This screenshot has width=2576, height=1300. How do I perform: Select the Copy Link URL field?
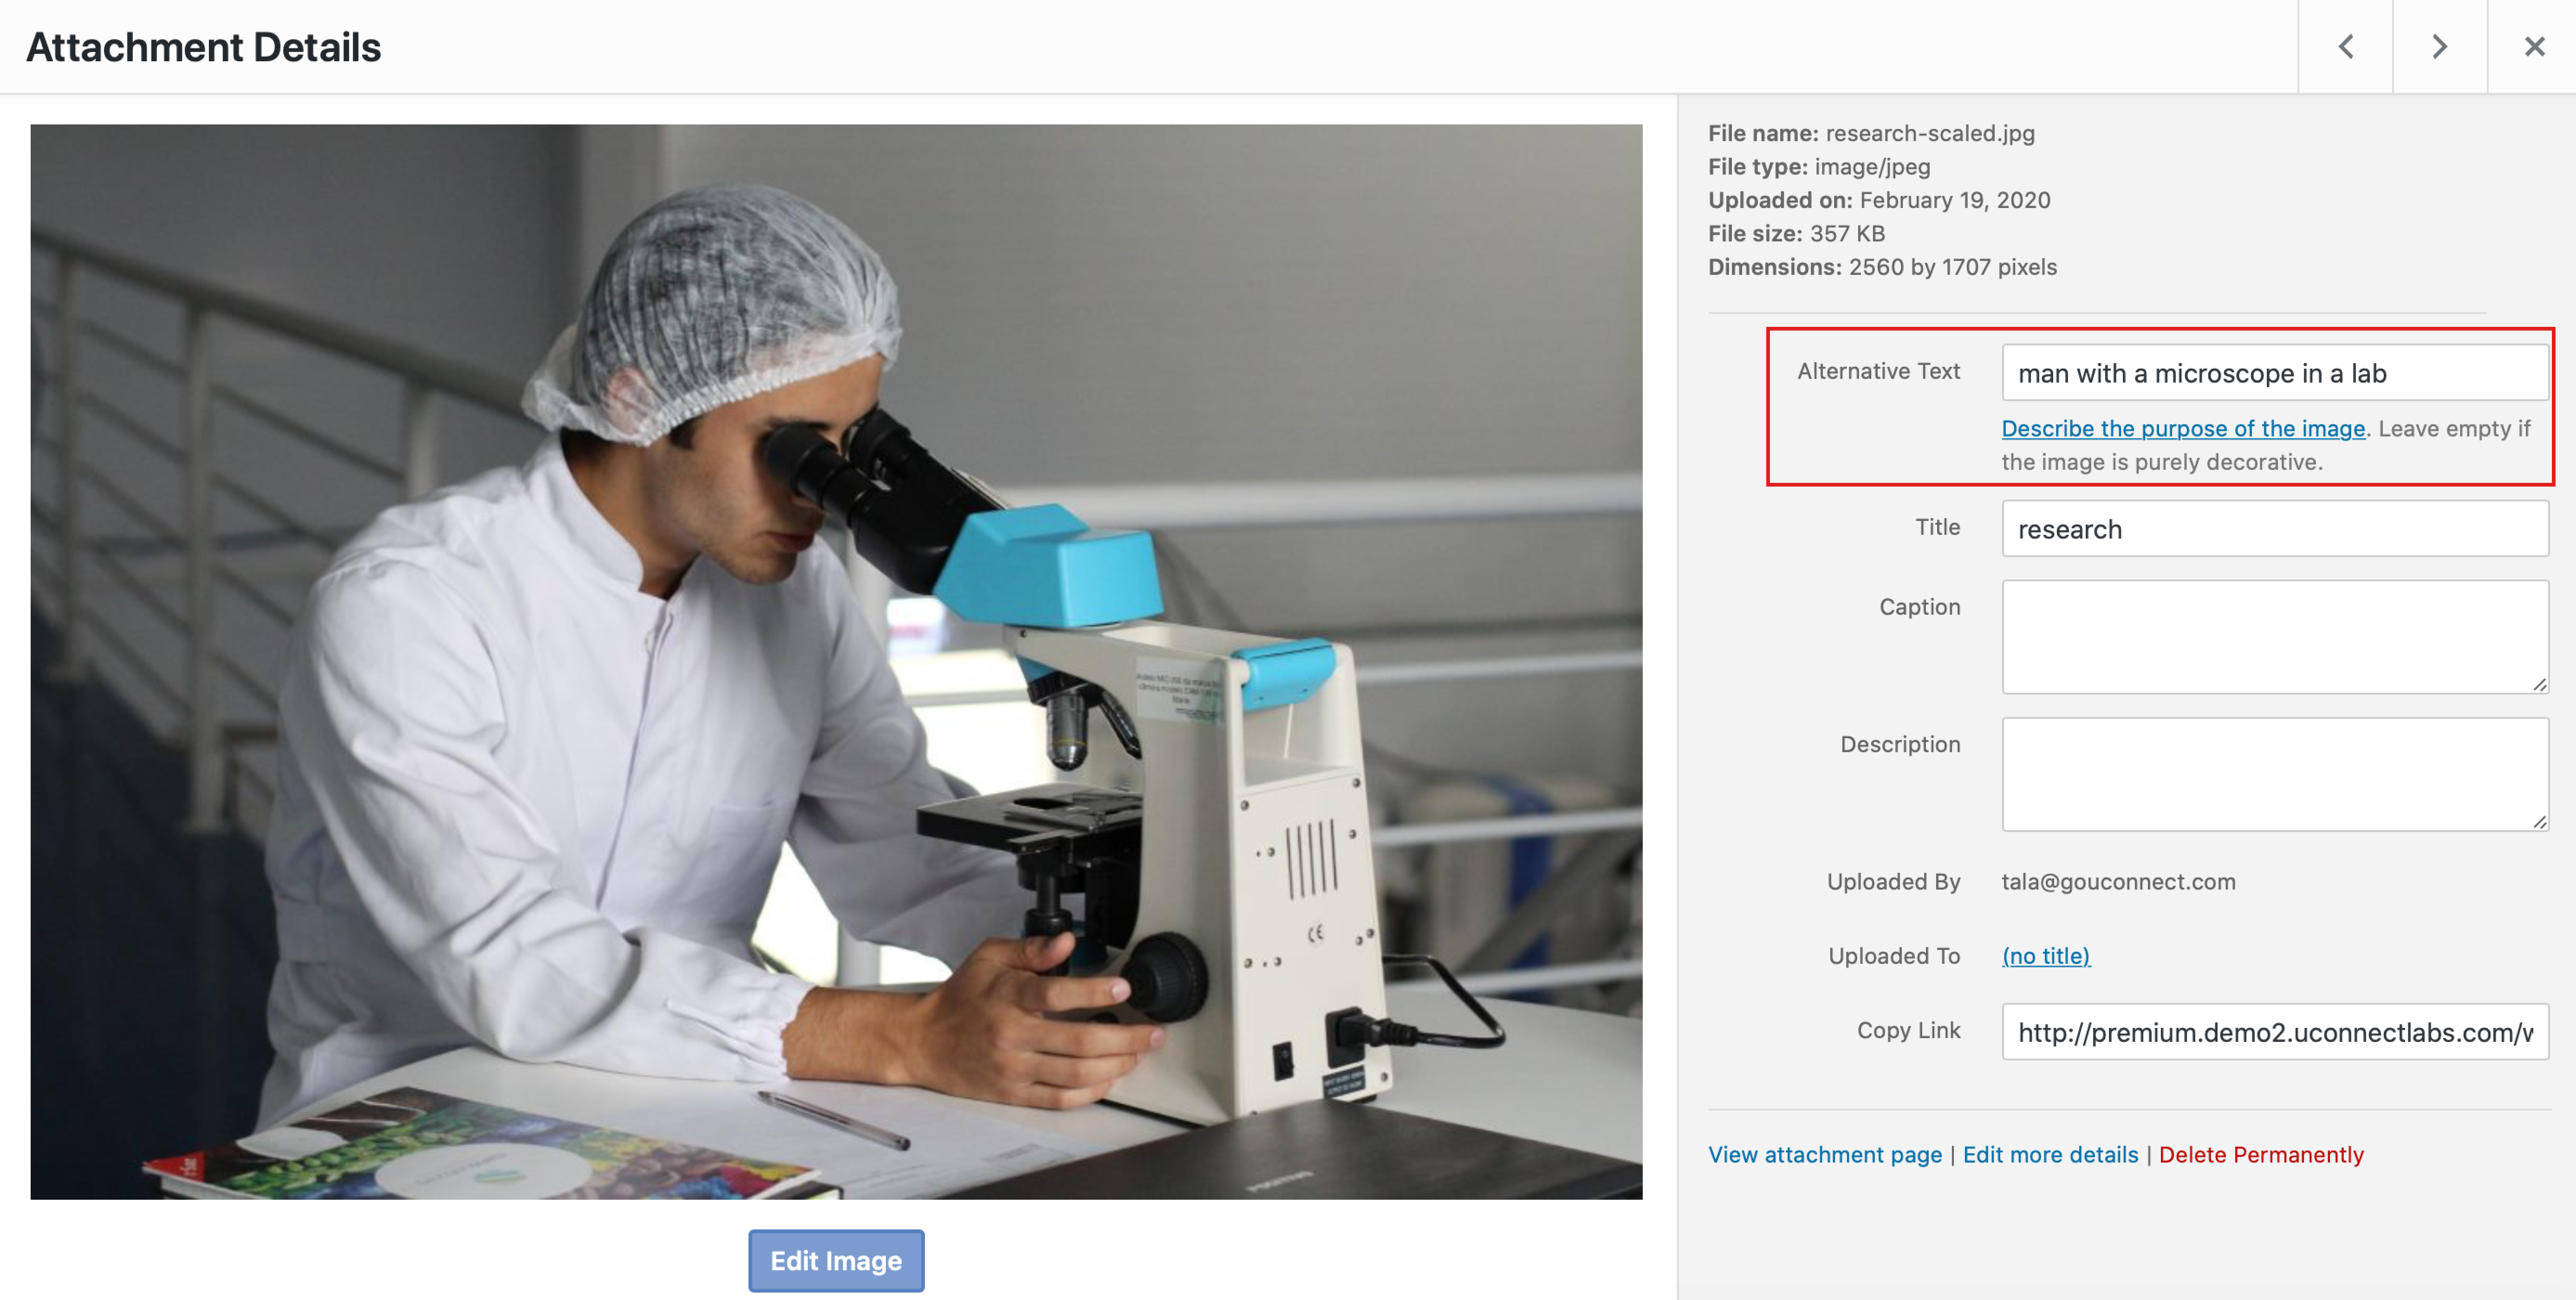point(2274,1032)
